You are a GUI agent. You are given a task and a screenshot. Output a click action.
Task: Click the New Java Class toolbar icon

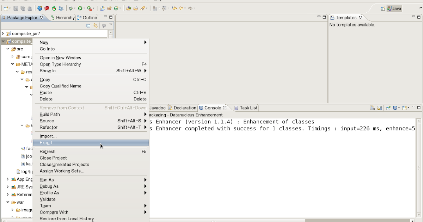(116, 8)
